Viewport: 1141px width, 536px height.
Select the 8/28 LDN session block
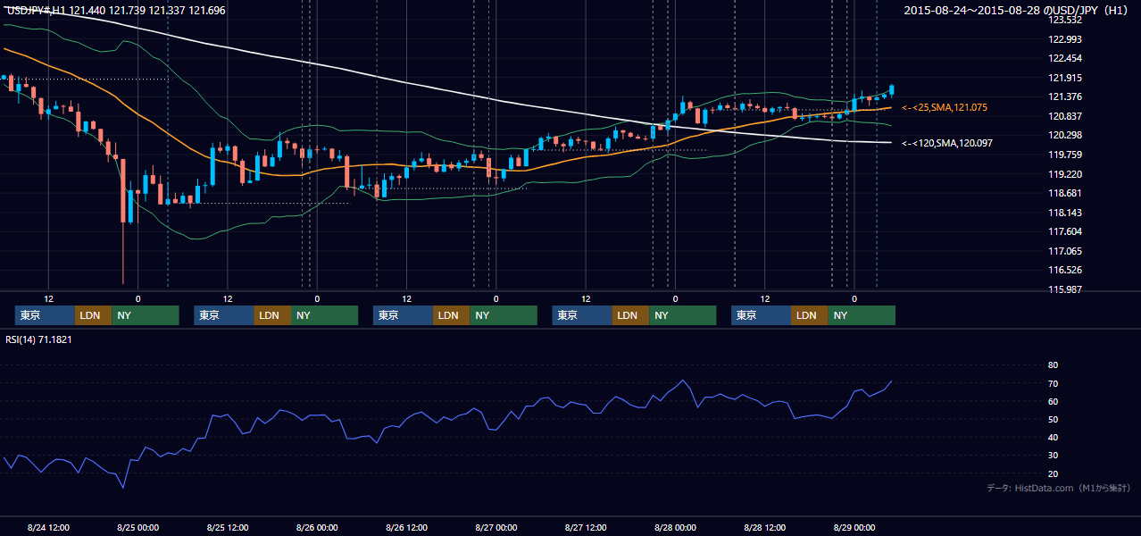[x=809, y=315]
